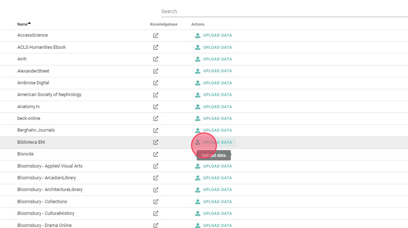Upload data for Bloomsbury - Collections
This screenshot has height=228, width=408.
point(213,202)
